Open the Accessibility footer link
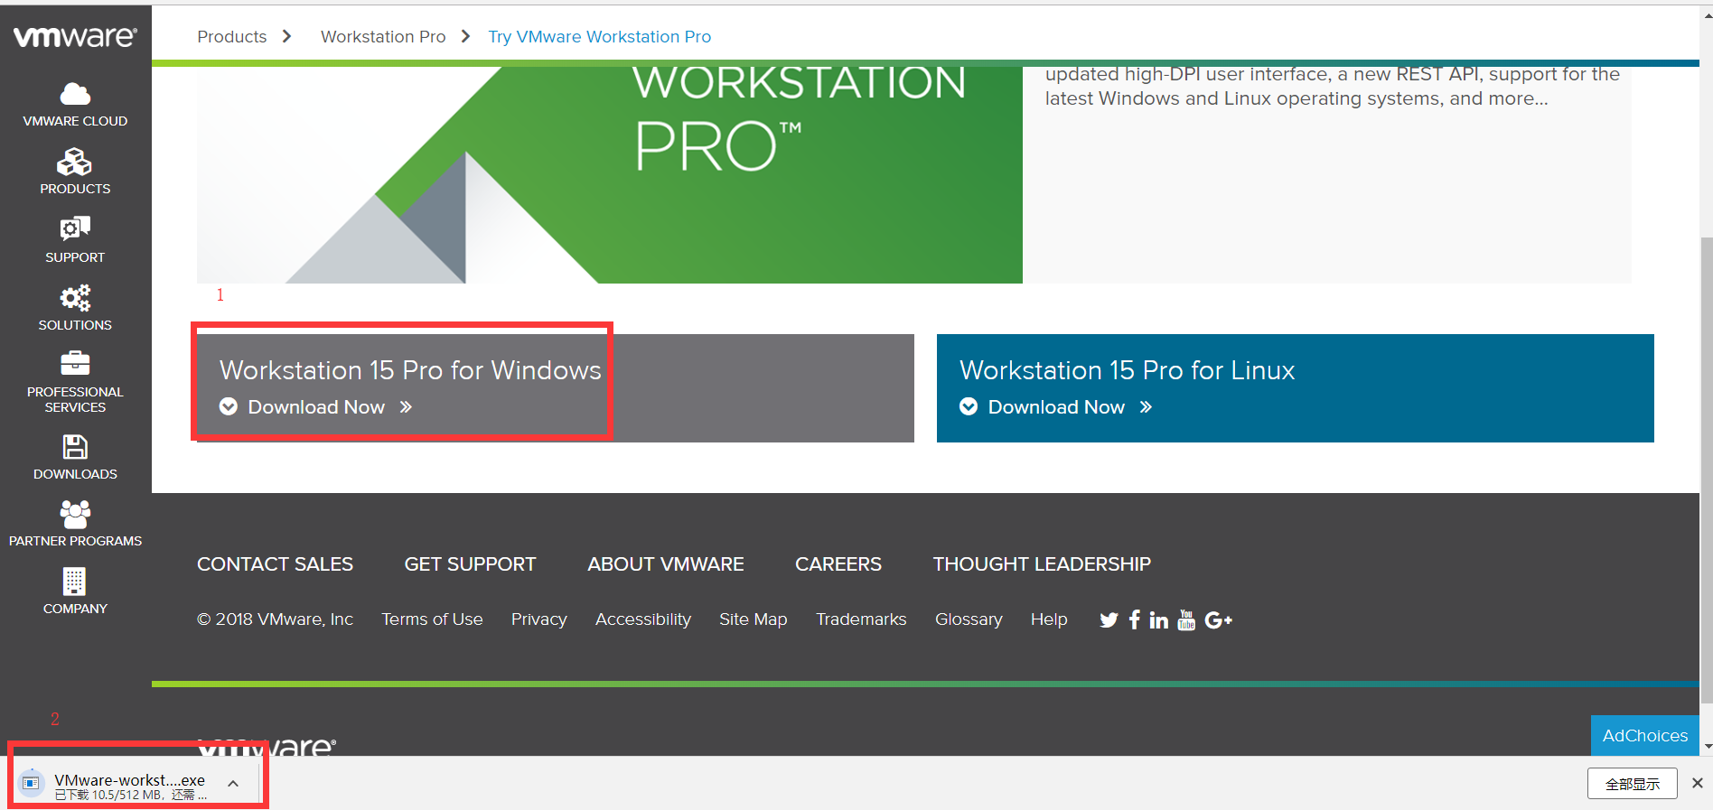This screenshot has width=1713, height=810. point(643,619)
